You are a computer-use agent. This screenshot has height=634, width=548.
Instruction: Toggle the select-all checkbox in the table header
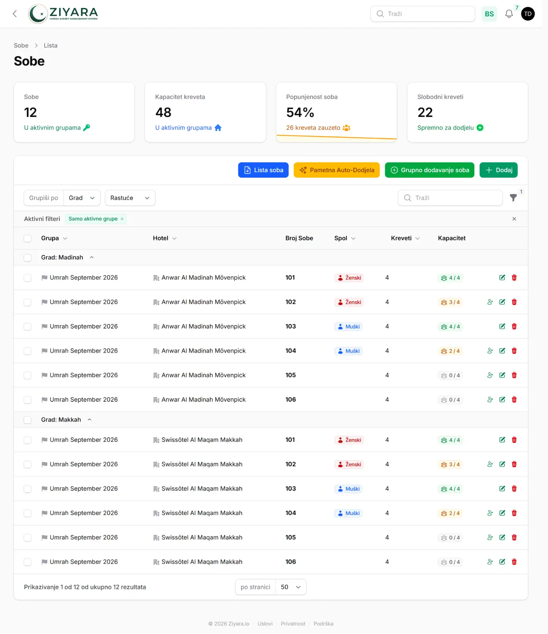click(27, 238)
